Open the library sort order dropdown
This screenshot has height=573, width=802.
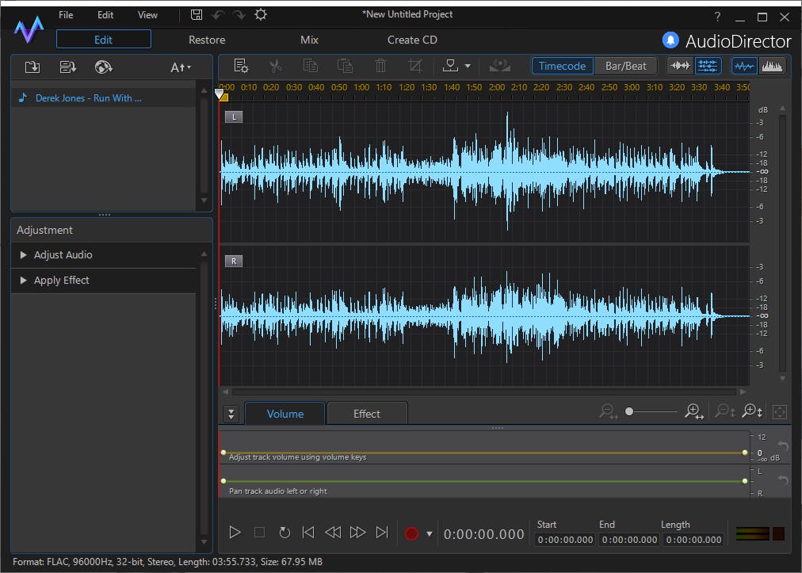[x=181, y=67]
